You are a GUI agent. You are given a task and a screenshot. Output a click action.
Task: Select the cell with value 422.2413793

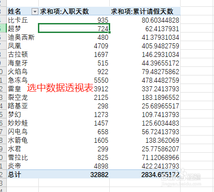(145, 166)
